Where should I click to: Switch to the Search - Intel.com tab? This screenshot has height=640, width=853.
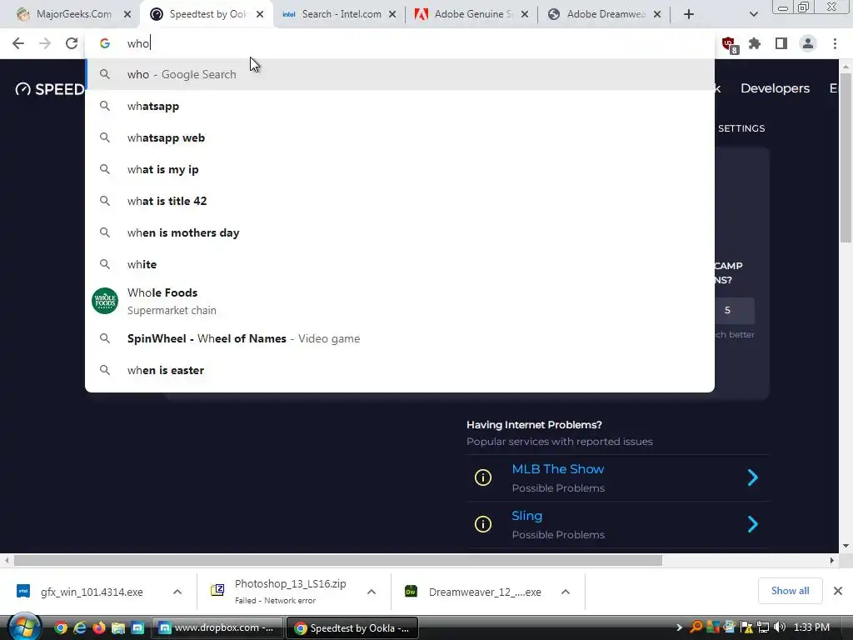tap(340, 14)
